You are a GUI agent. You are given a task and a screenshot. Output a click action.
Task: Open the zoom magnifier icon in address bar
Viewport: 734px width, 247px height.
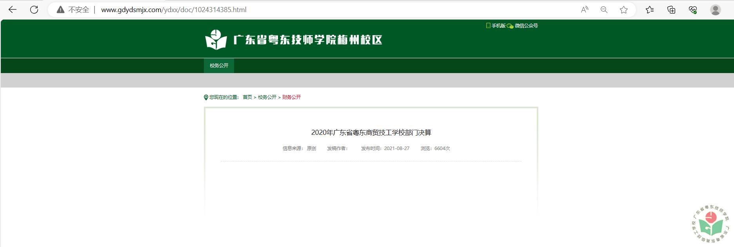click(x=604, y=10)
